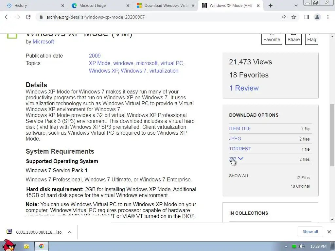Switch to the Microsoft Edge tab
Viewport: 335px width, 251px height.
[x=99, y=6]
